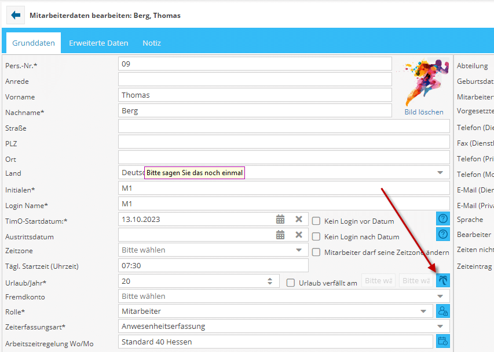Click help icon beside Kein Login vor Datum
494x352 pixels.
point(443,219)
